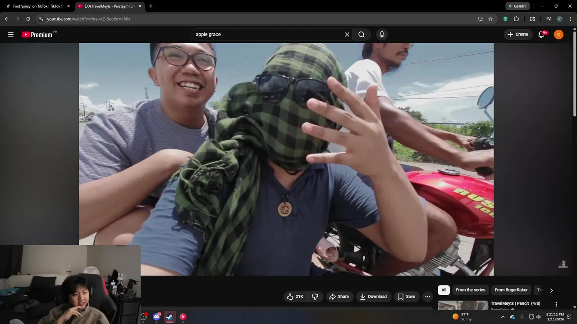Close the TravelMeyts YouTube tab
Image resolution: width=577 pixels, height=324 pixels.
[140, 6]
